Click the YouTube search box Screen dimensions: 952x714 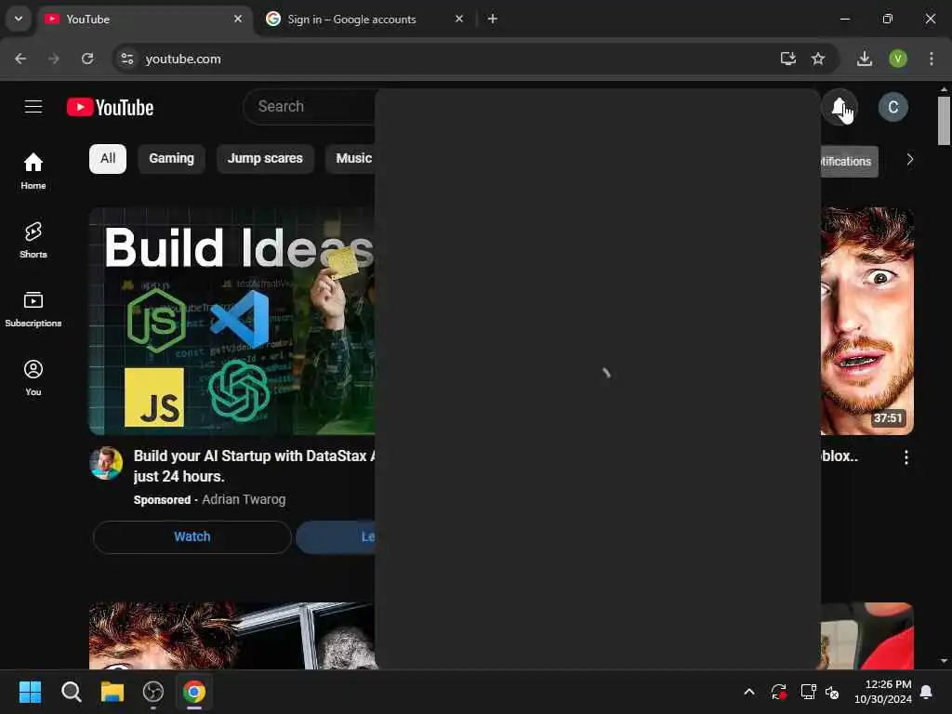click(310, 107)
